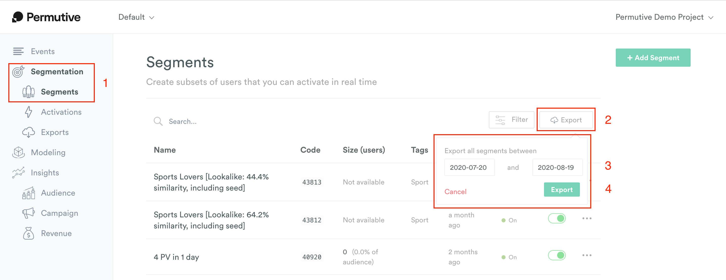Cancel the export popup
The height and width of the screenshot is (280, 726).
tap(455, 192)
